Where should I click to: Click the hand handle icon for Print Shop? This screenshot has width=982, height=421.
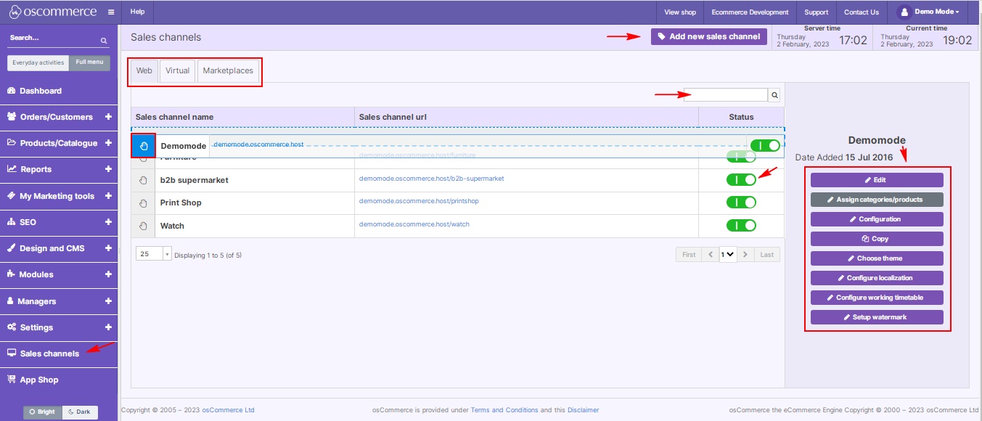[x=143, y=203]
